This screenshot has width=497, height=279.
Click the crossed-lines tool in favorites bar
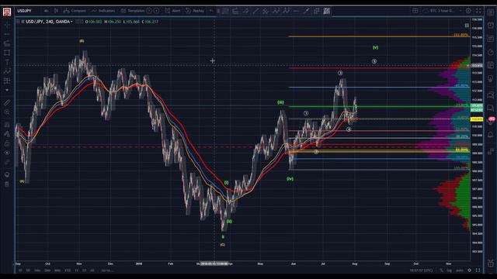[266, 11]
